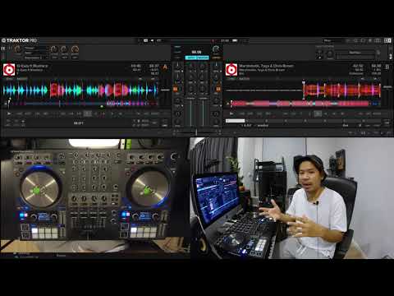Move the left channel volume fader
The image size is (394, 296).
(190, 113)
